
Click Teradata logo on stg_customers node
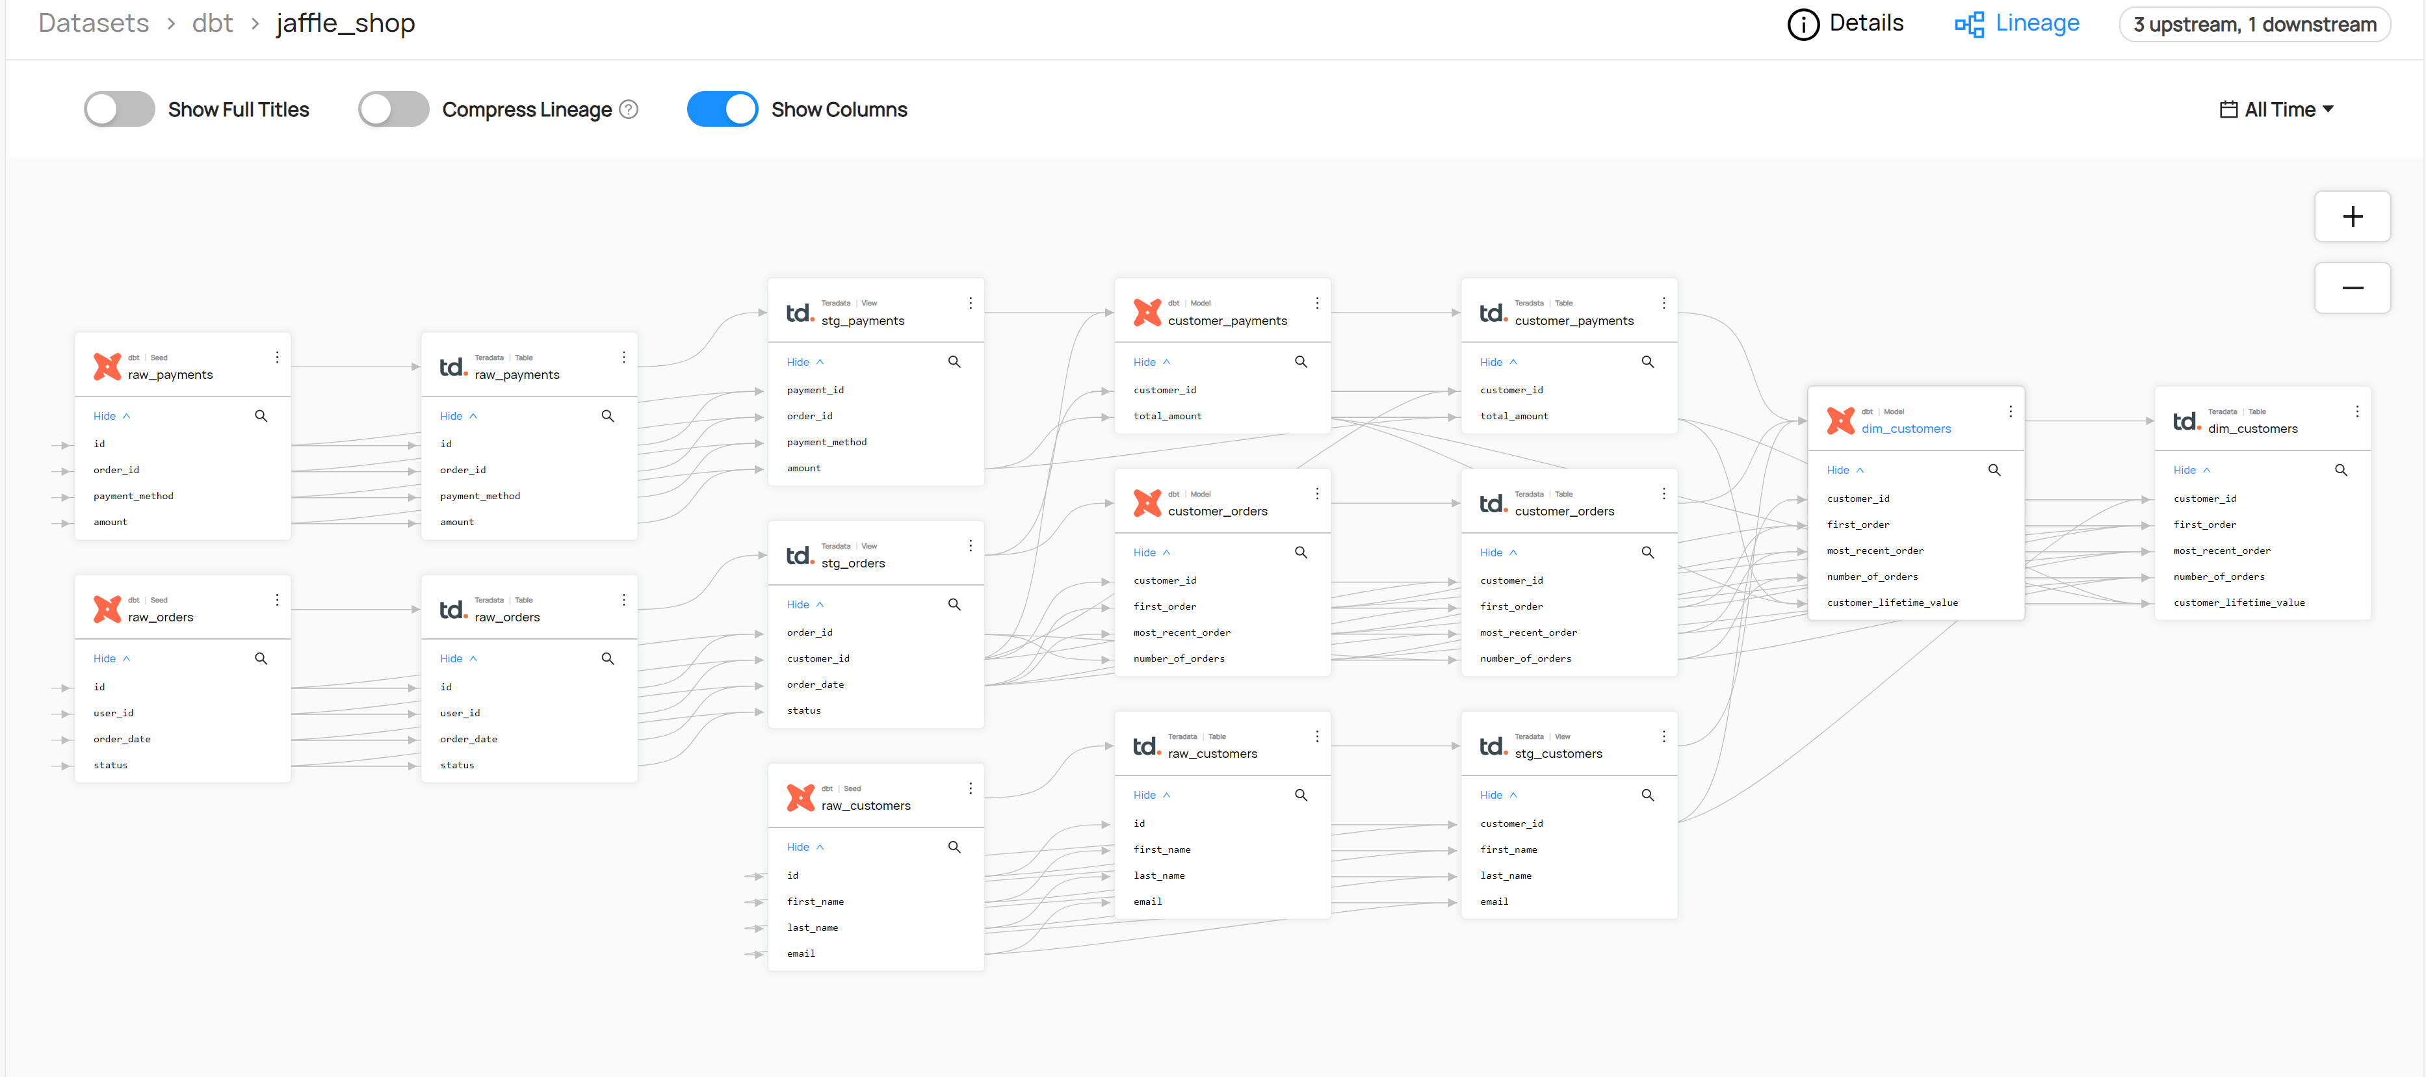tap(1493, 746)
